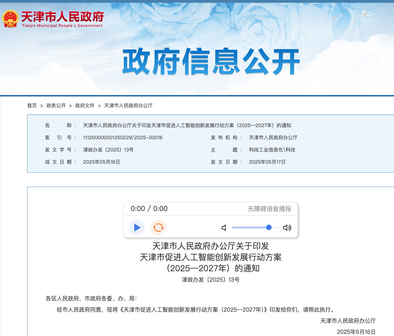Viewport: 394px width, 336px height.
Task: Click the volume-up speaker icon
Action: [x=287, y=227]
